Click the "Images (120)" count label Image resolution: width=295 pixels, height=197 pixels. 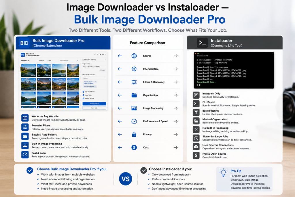25,61
